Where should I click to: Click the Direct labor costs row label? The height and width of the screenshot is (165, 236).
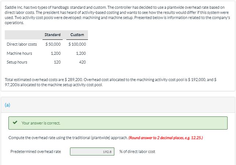[22, 44]
